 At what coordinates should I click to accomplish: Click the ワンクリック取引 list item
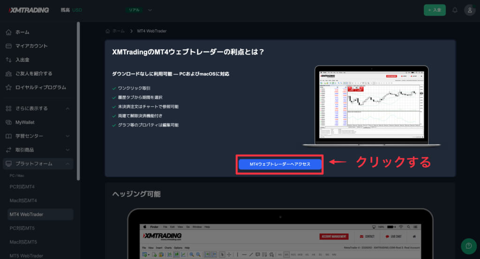[x=134, y=88]
